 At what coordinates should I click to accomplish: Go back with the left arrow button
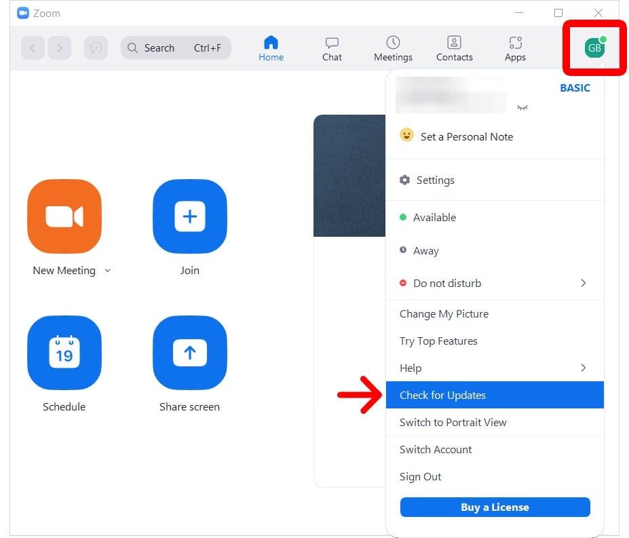(33, 48)
